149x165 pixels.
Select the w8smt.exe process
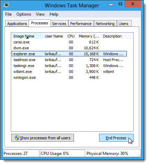coord(69,72)
